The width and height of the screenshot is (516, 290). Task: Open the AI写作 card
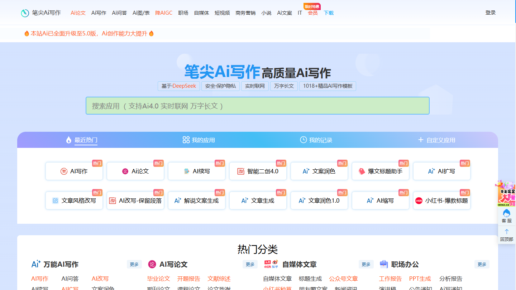coord(74,171)
